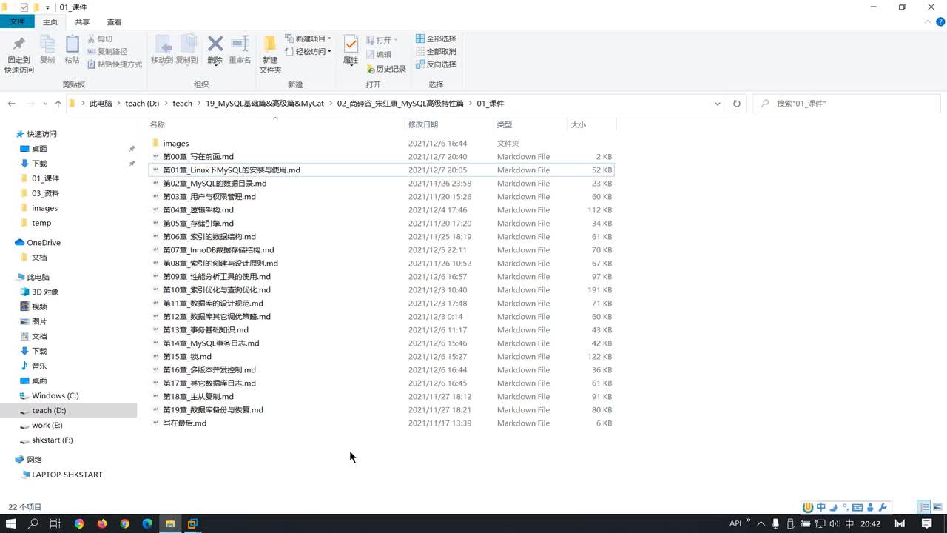
Task: Switch to the View ribbon tab
Action: pyautogui.click(x=115, y=22)
